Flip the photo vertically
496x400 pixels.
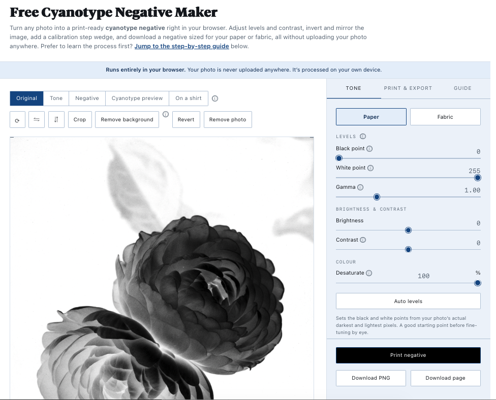point(56,119)
